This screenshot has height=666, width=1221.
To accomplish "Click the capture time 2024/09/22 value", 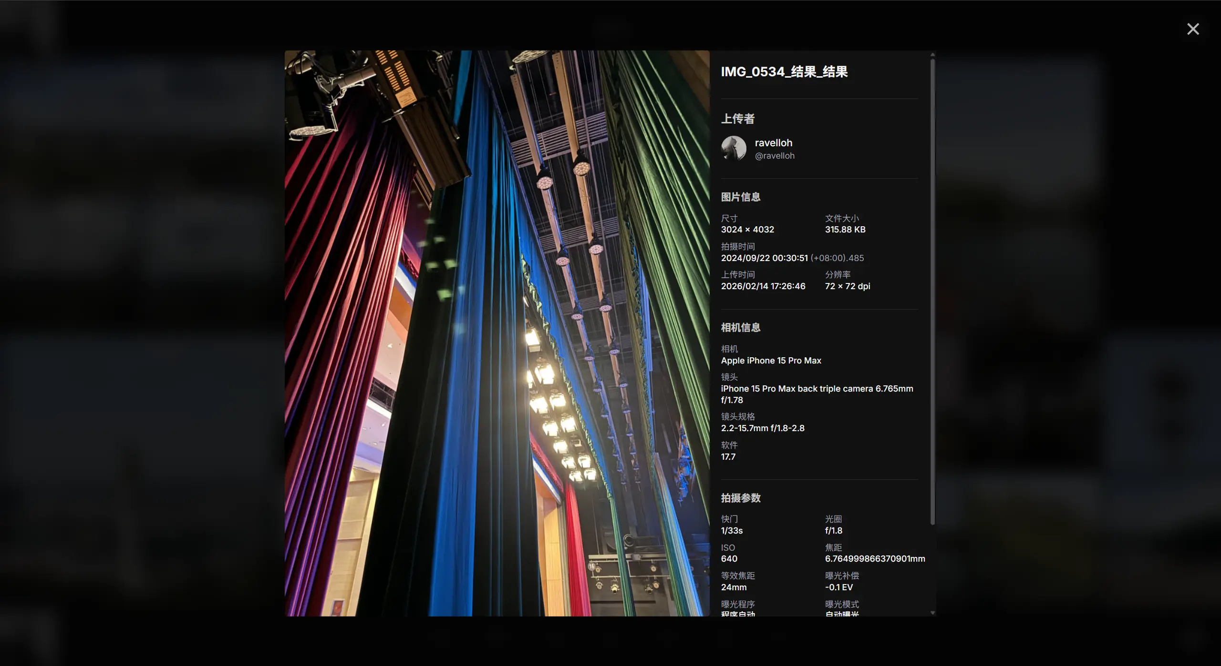I will pyautogui.click(x=764, y=258).
